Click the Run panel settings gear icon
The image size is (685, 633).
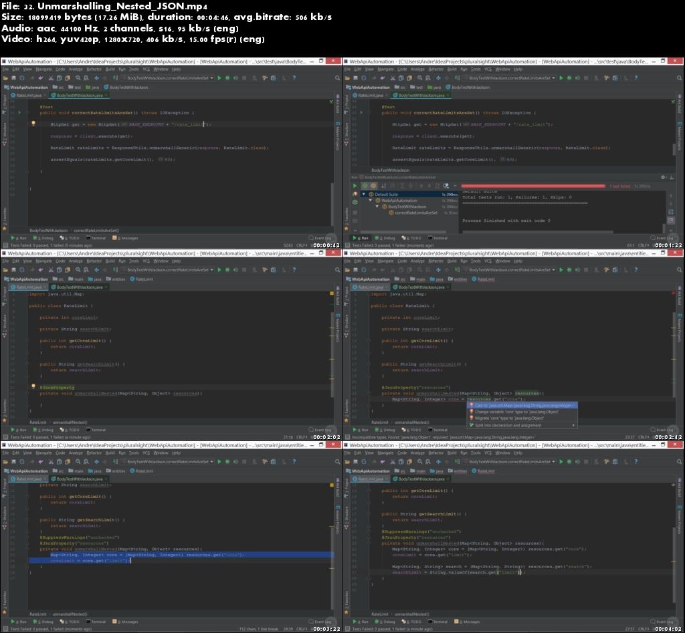click(x=664, y=177)
